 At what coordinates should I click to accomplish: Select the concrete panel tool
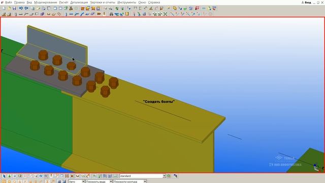[37, 14]
